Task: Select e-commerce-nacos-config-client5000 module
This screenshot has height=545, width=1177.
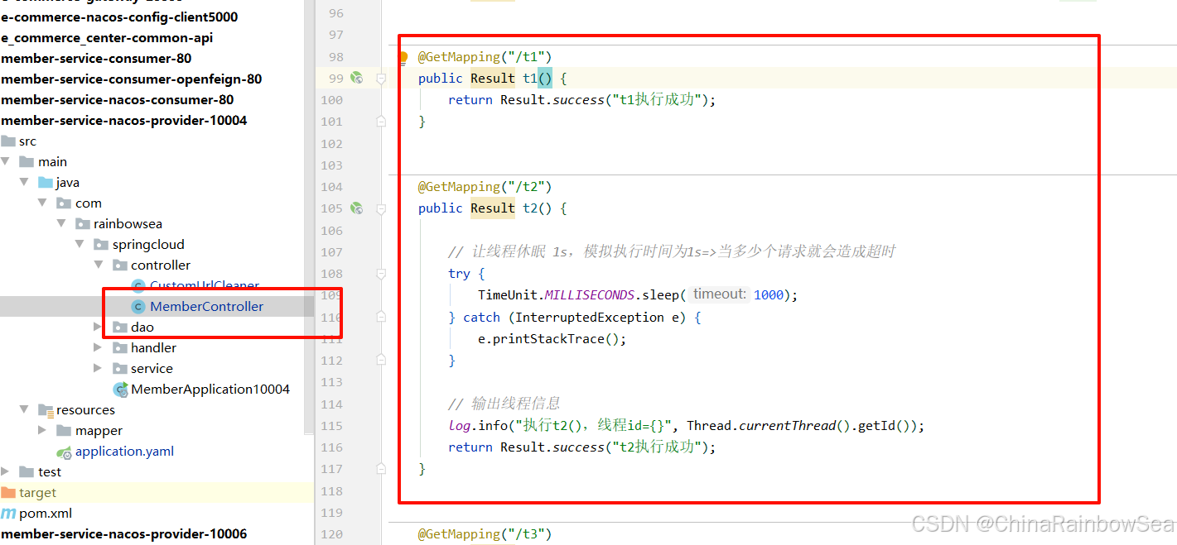Action: point(119,17)
